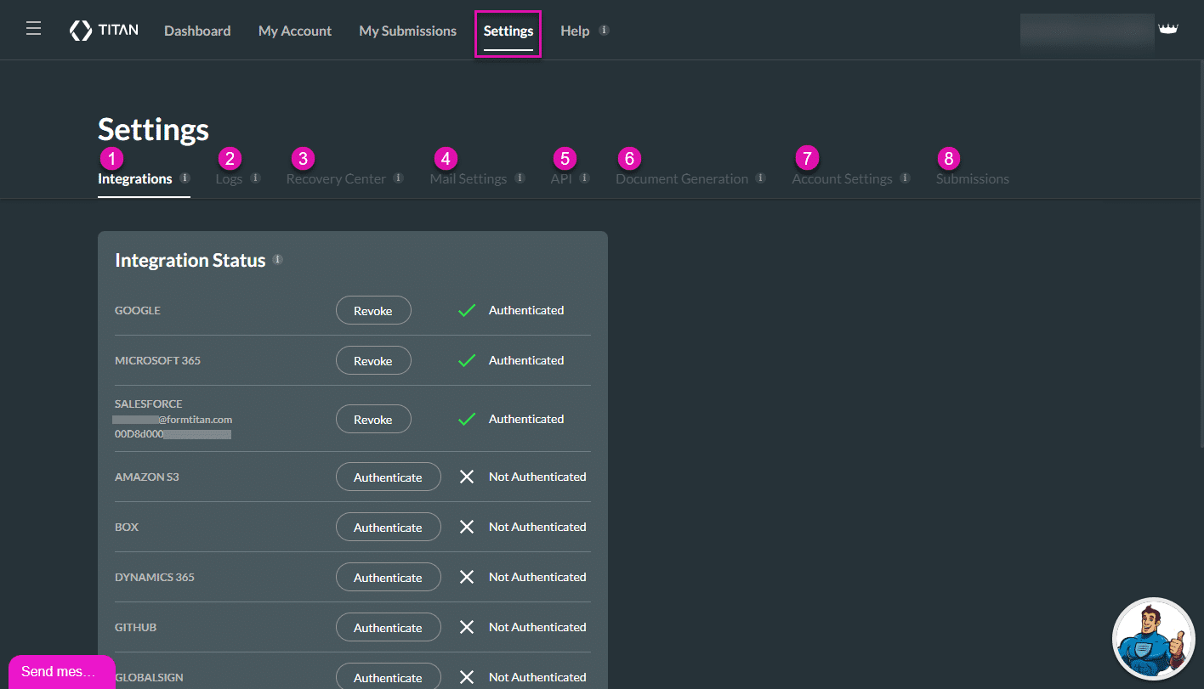The height and width of the screenshot is (689, 1204).
Task: Switch to the Recovery Center tab
Action: tap(336, 178)
